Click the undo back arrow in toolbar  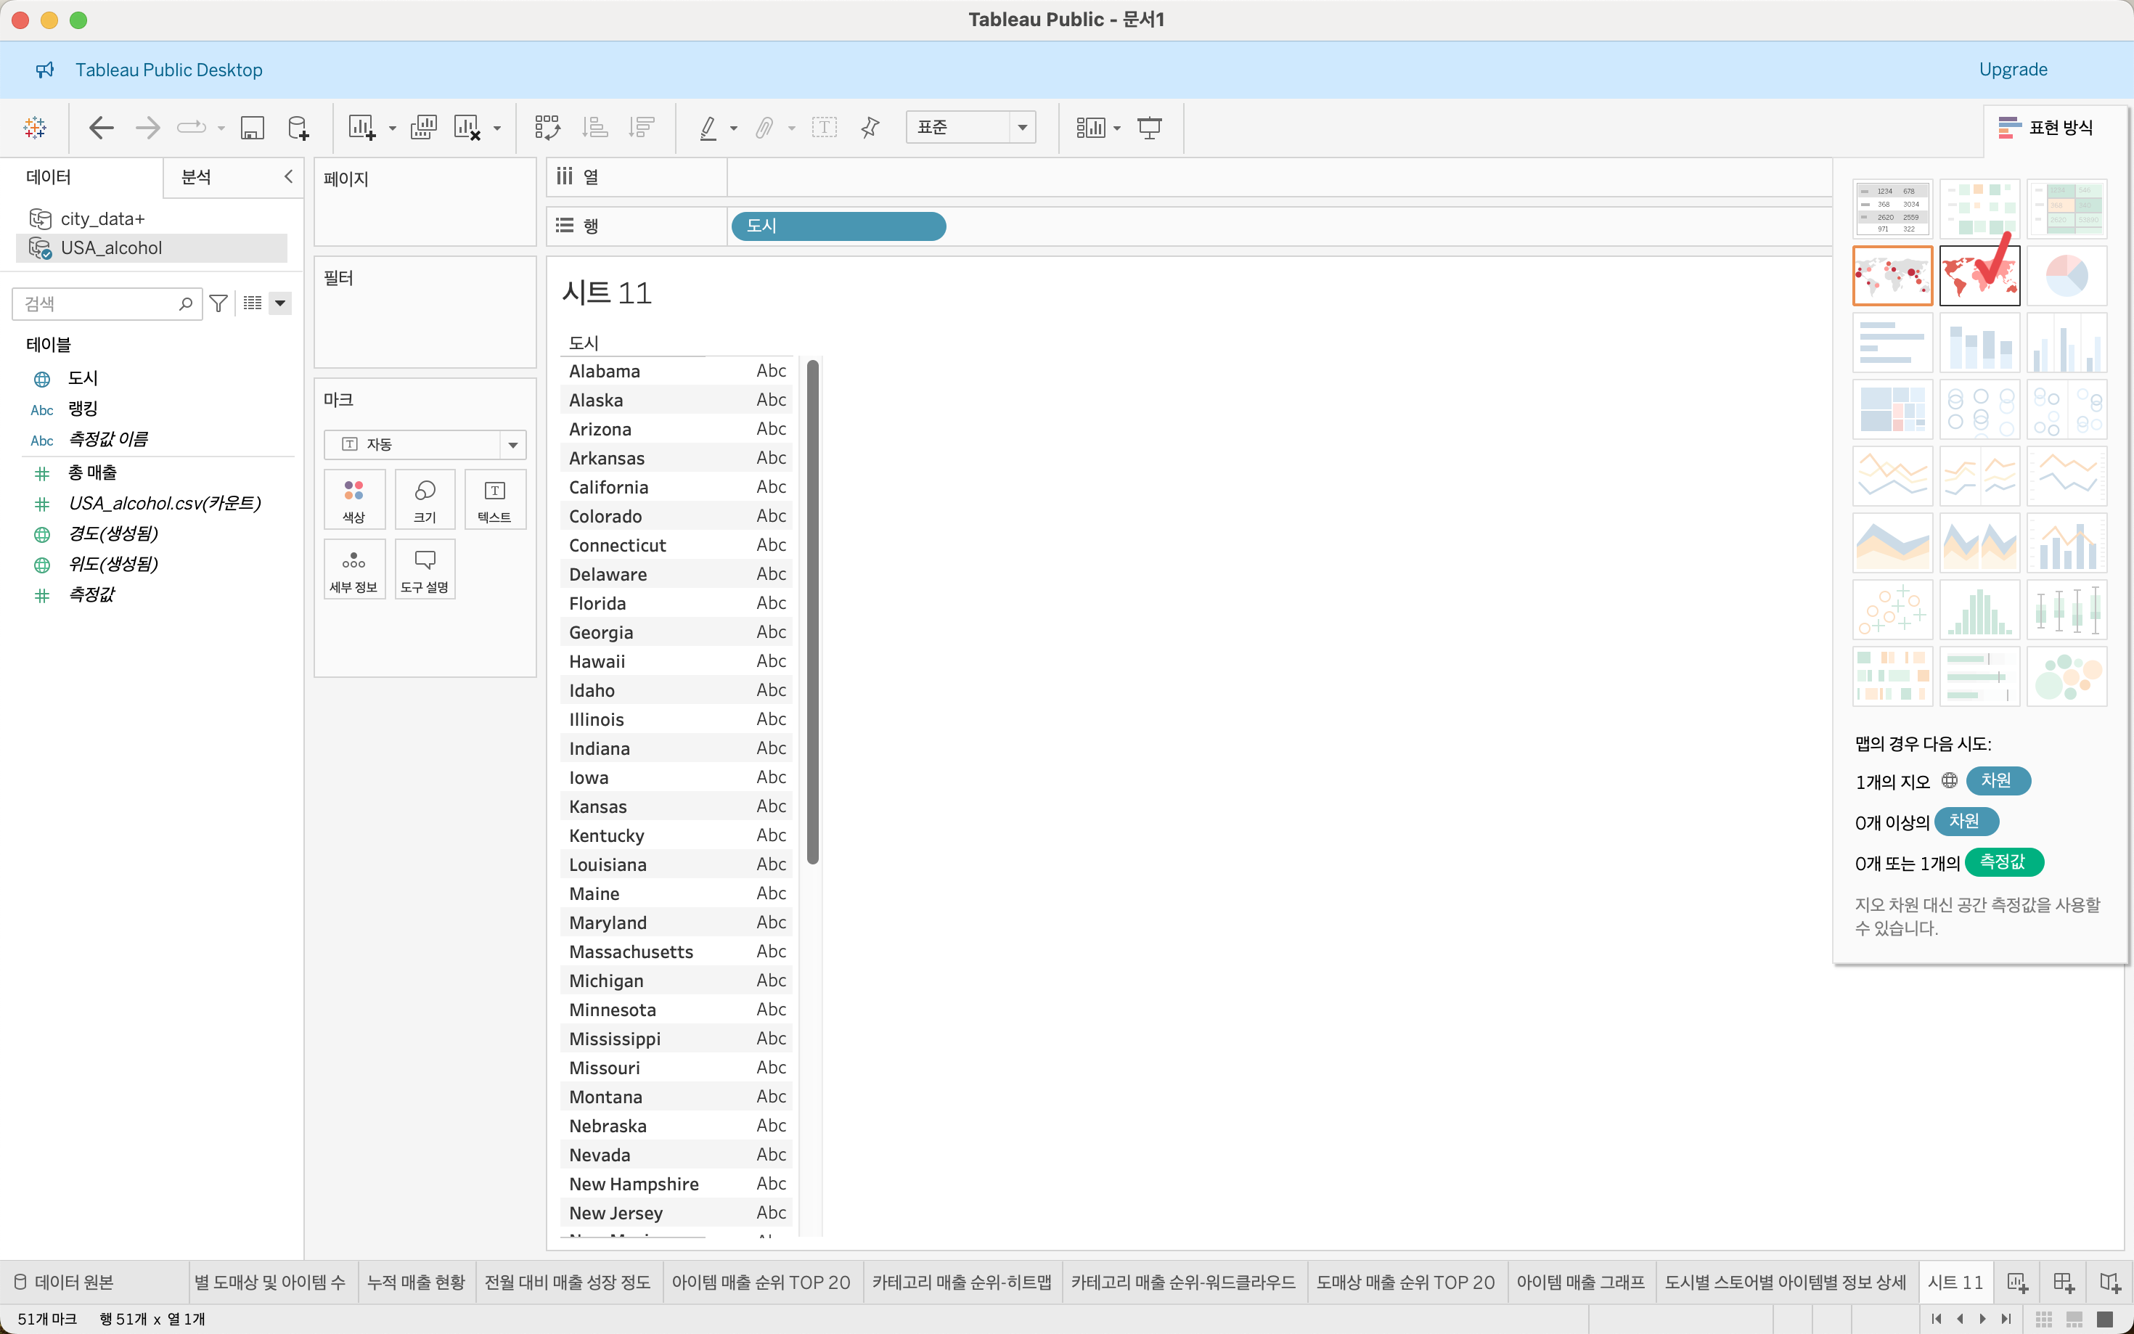(102, 128)
